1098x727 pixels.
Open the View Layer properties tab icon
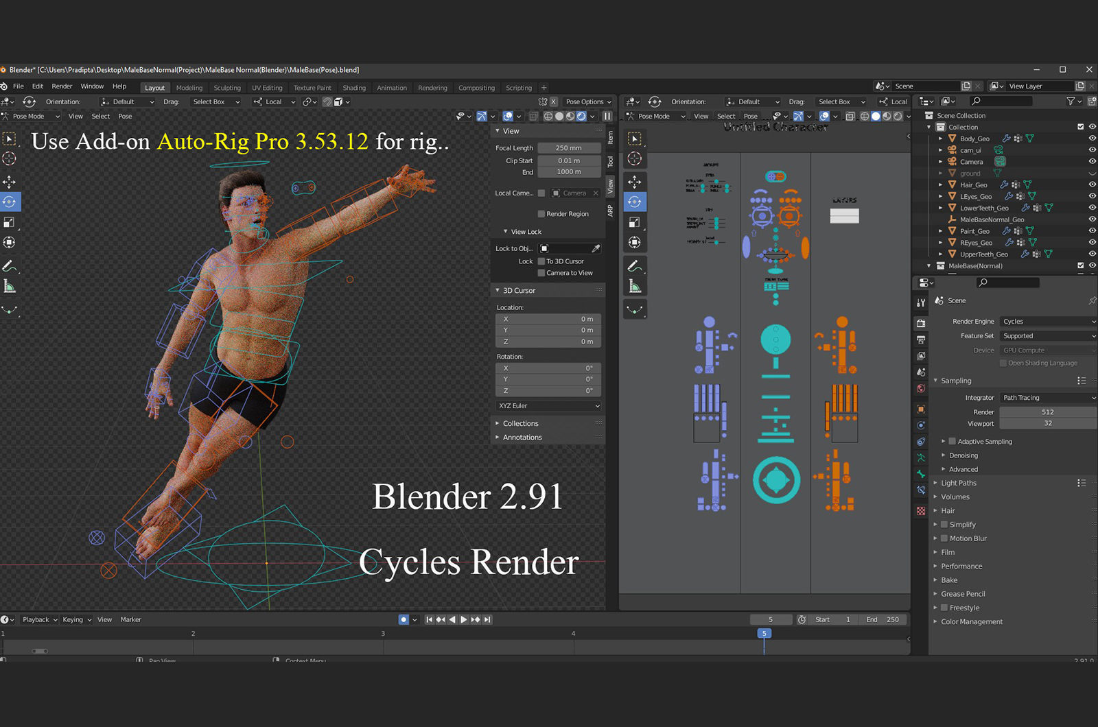tap(921, 356)
